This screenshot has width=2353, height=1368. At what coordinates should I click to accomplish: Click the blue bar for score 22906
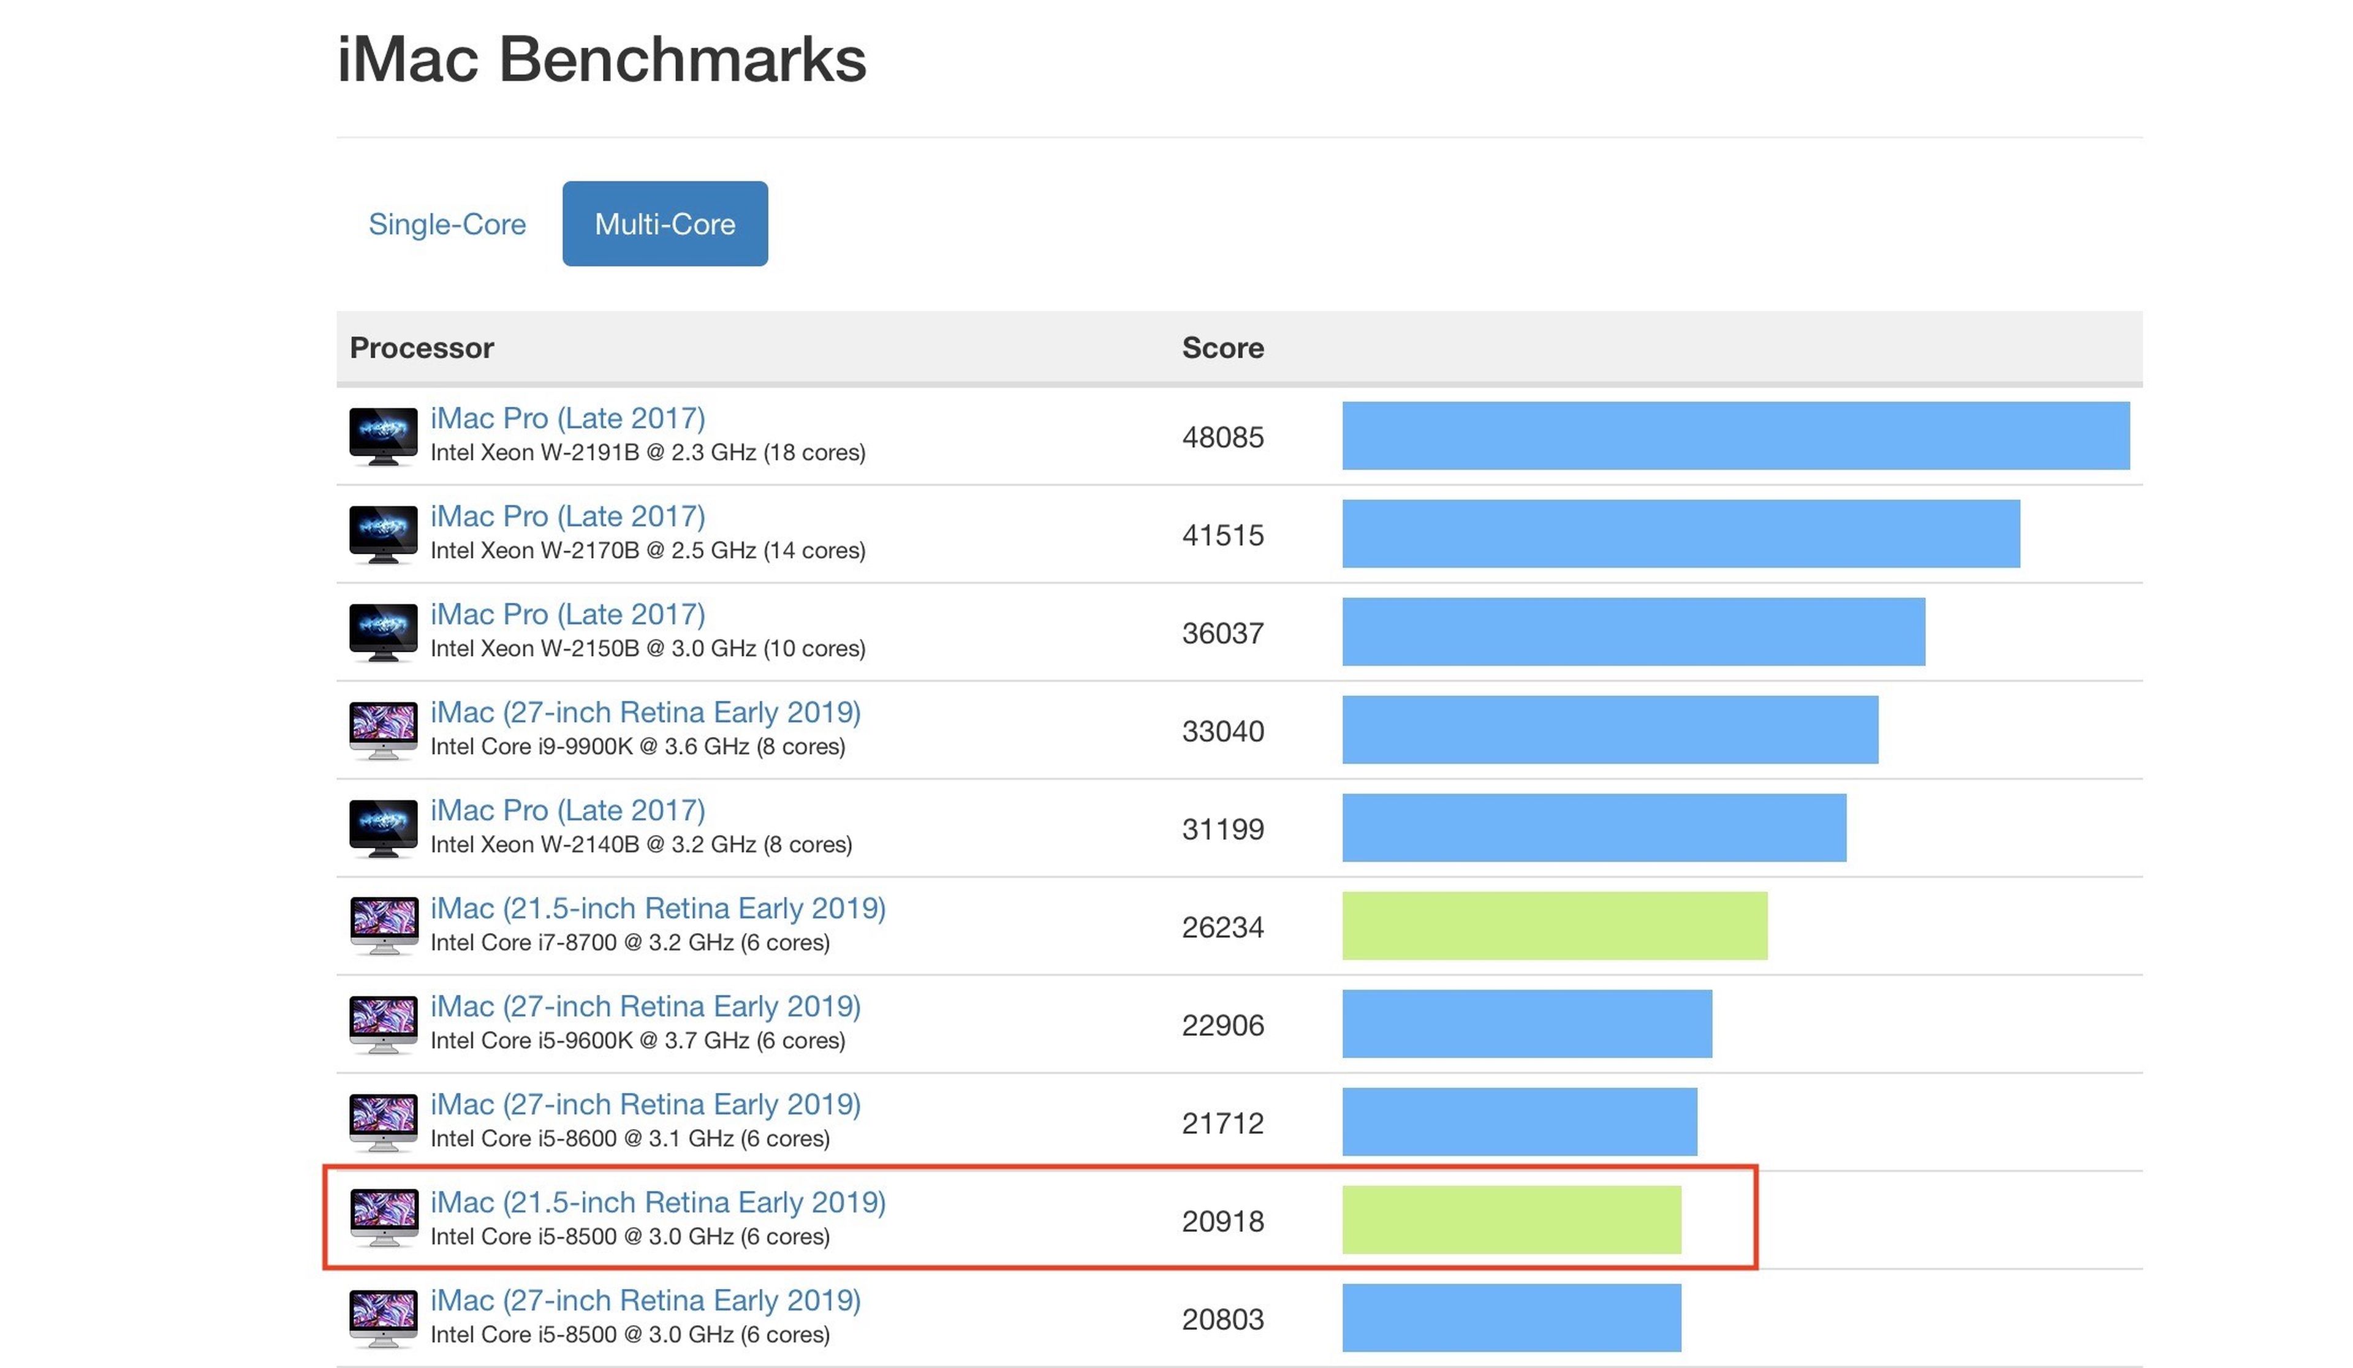[x=1528, y=1024]
